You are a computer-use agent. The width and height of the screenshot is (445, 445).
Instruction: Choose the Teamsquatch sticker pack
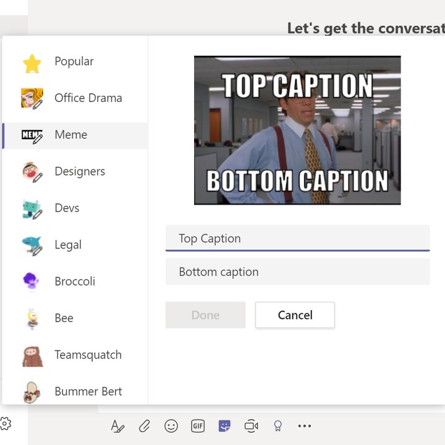75,355
